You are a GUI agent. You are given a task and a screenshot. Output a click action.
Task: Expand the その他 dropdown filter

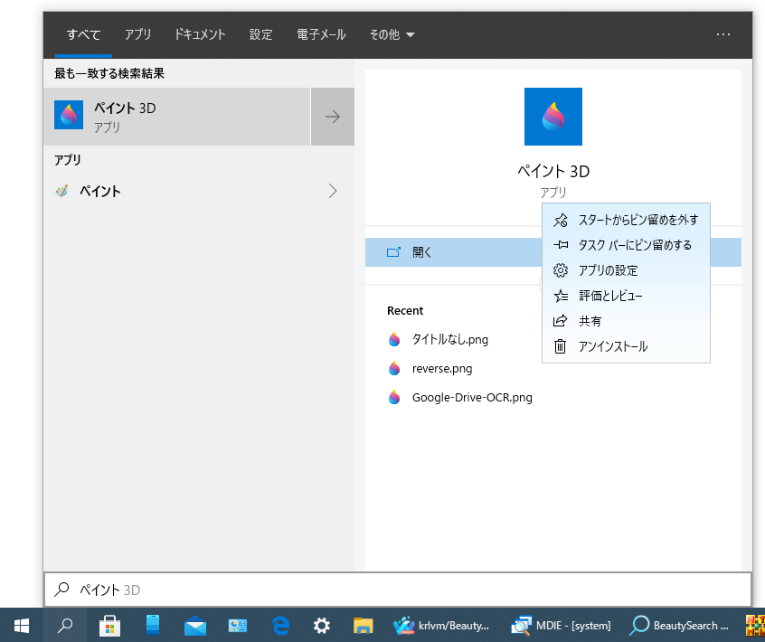392,34
